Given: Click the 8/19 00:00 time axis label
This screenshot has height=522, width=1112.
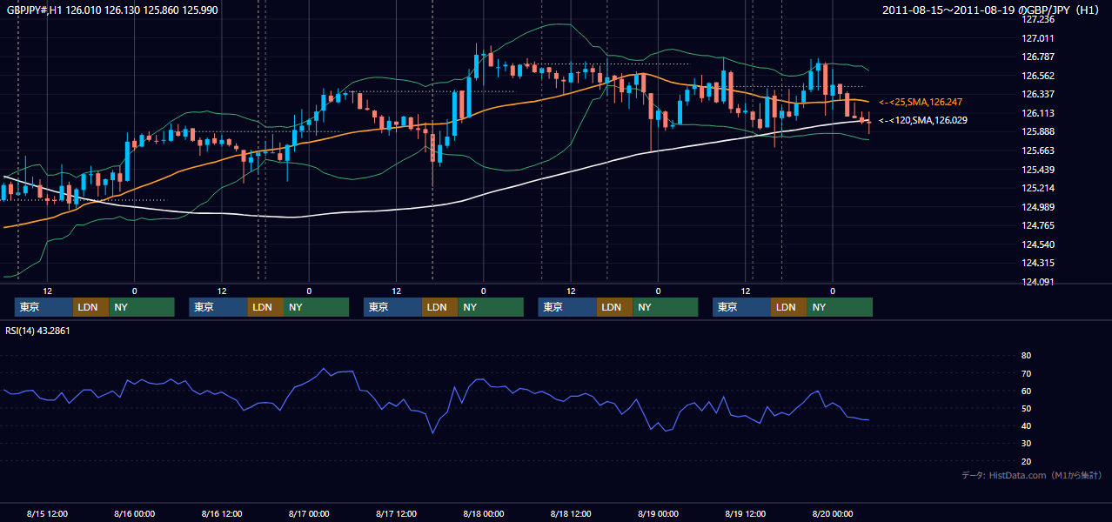Looking at the screenshot, I should pos(658,513).
